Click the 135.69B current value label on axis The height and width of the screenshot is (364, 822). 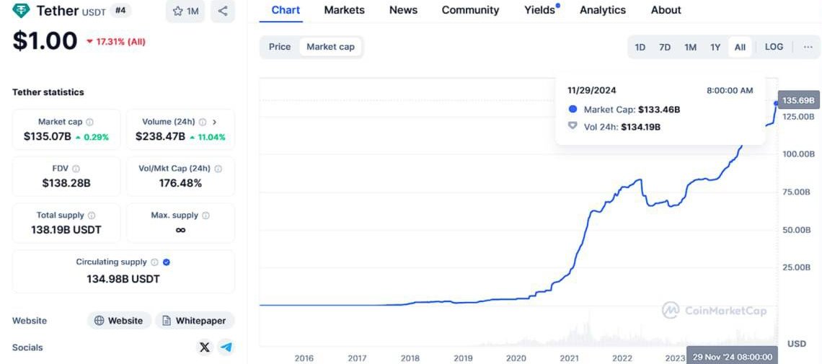(x=798, y=100)
